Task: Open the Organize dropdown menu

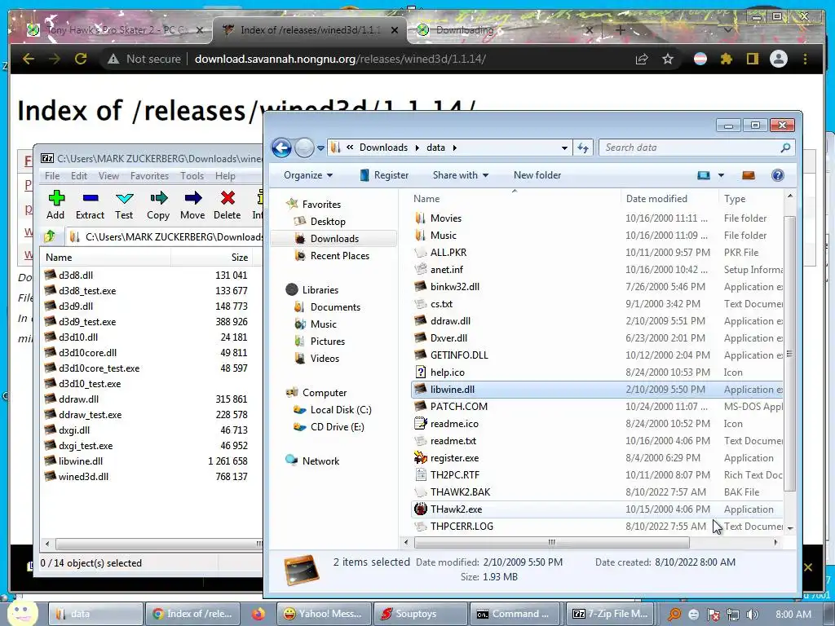Action: (307, 175)
